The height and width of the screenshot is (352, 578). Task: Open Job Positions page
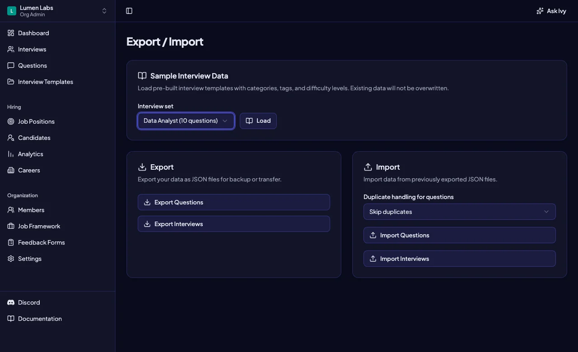58,121
